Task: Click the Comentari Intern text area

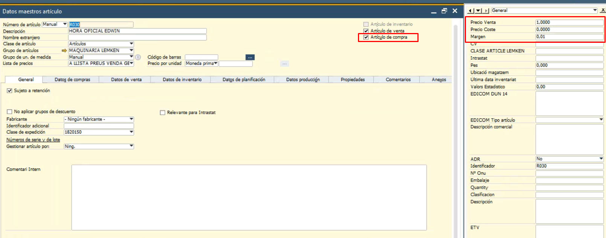Action: point(249,197)
